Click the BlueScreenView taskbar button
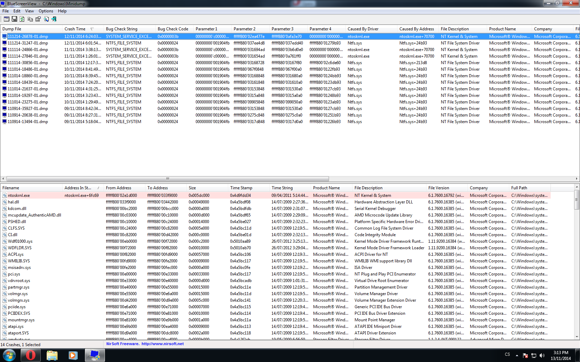 pos(95,355)
